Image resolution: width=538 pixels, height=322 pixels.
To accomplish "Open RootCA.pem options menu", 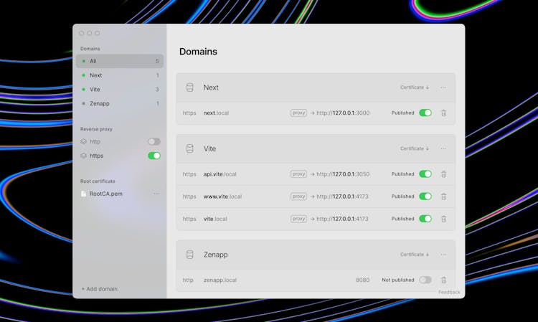I will pos(156,194).
